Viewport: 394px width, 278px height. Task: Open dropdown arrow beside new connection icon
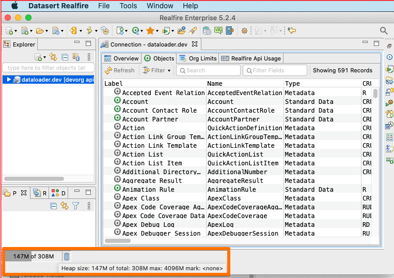click(16, 31)
